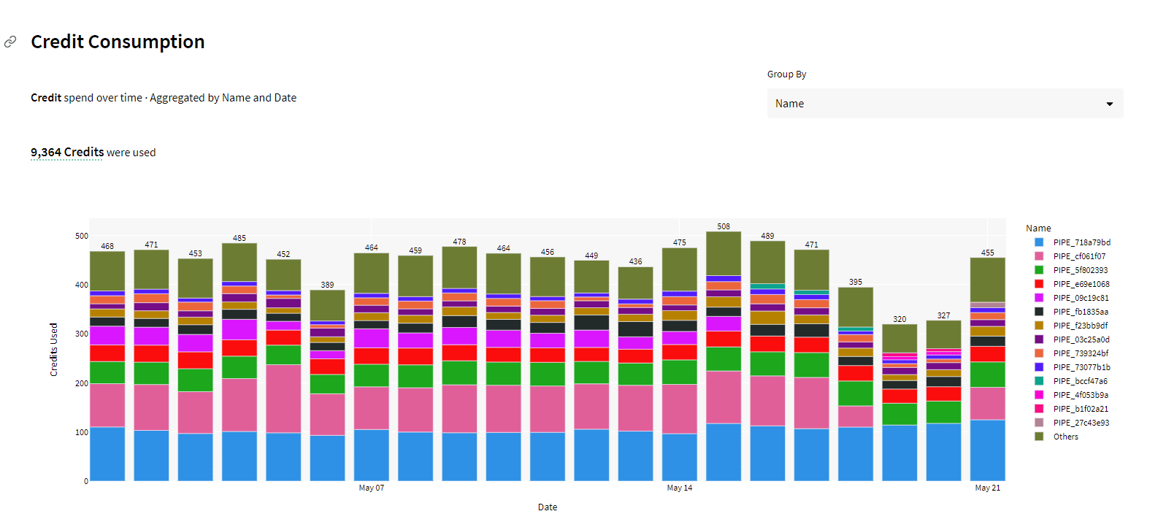Click the Group By dropdown arrow
This screenshot has height=522, width=1166.
tap(1109, 104)
